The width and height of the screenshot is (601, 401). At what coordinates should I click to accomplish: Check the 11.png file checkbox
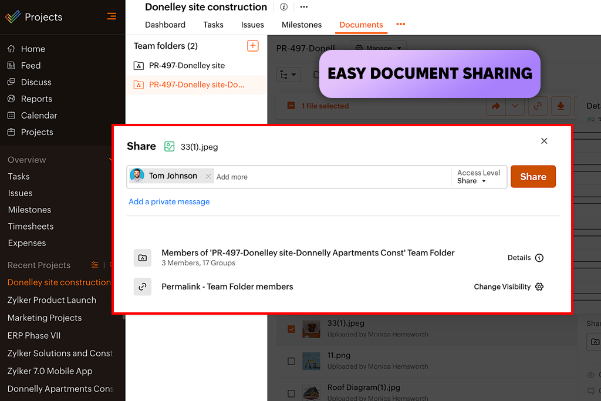[x=291, y=361]
